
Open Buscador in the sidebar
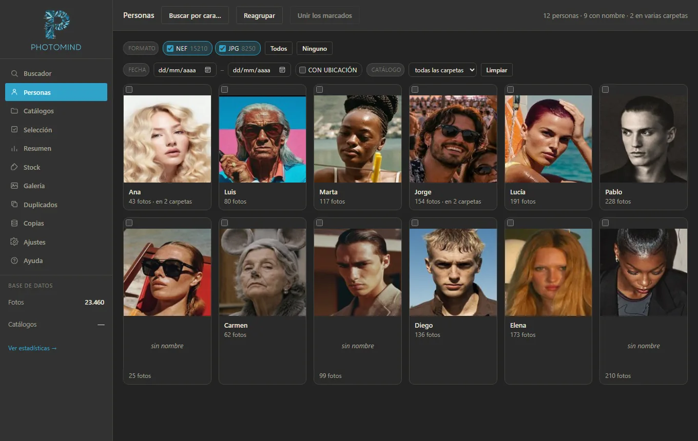56,73
